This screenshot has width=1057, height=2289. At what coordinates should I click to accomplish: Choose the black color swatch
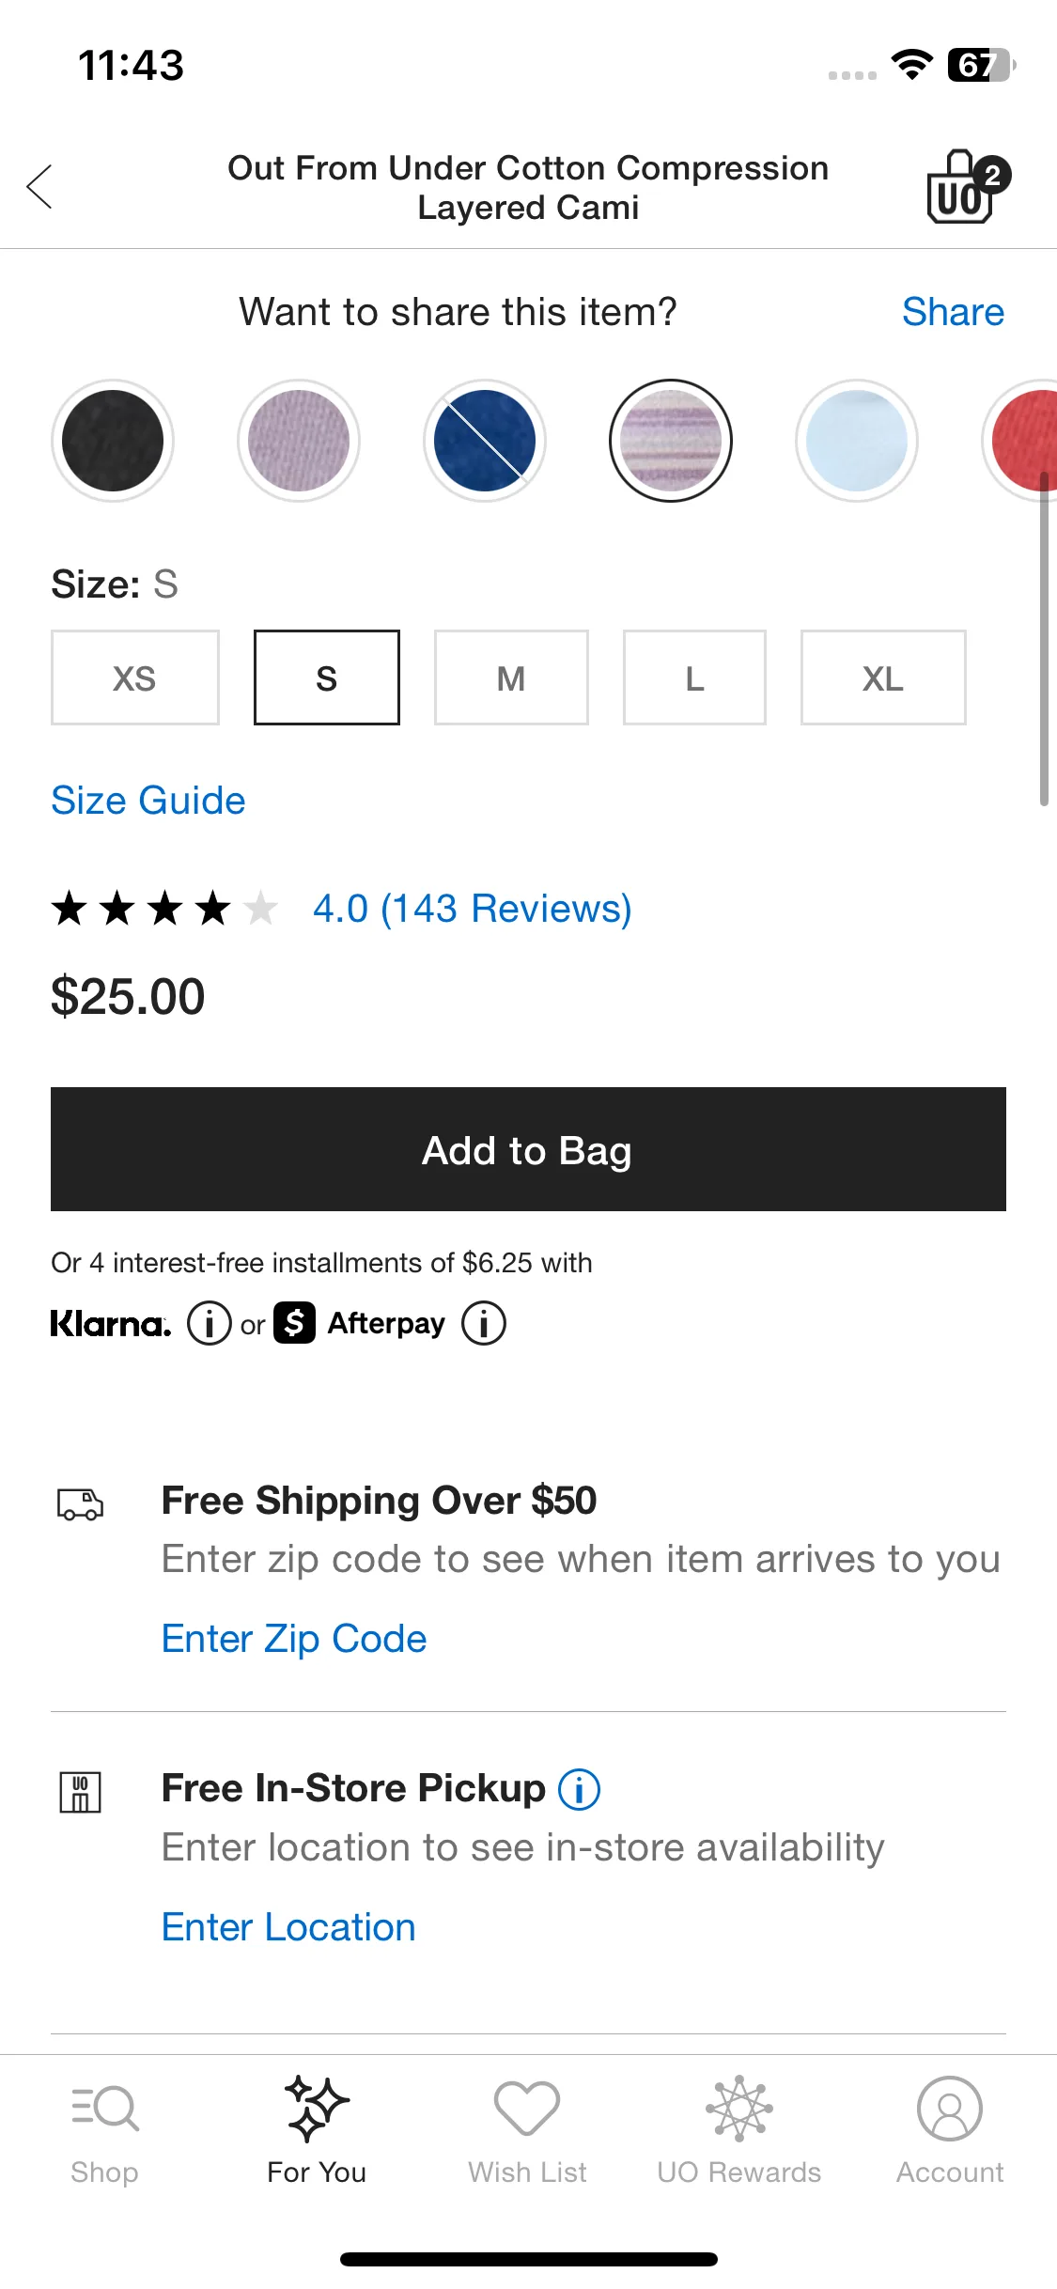(x=113, y=441)
